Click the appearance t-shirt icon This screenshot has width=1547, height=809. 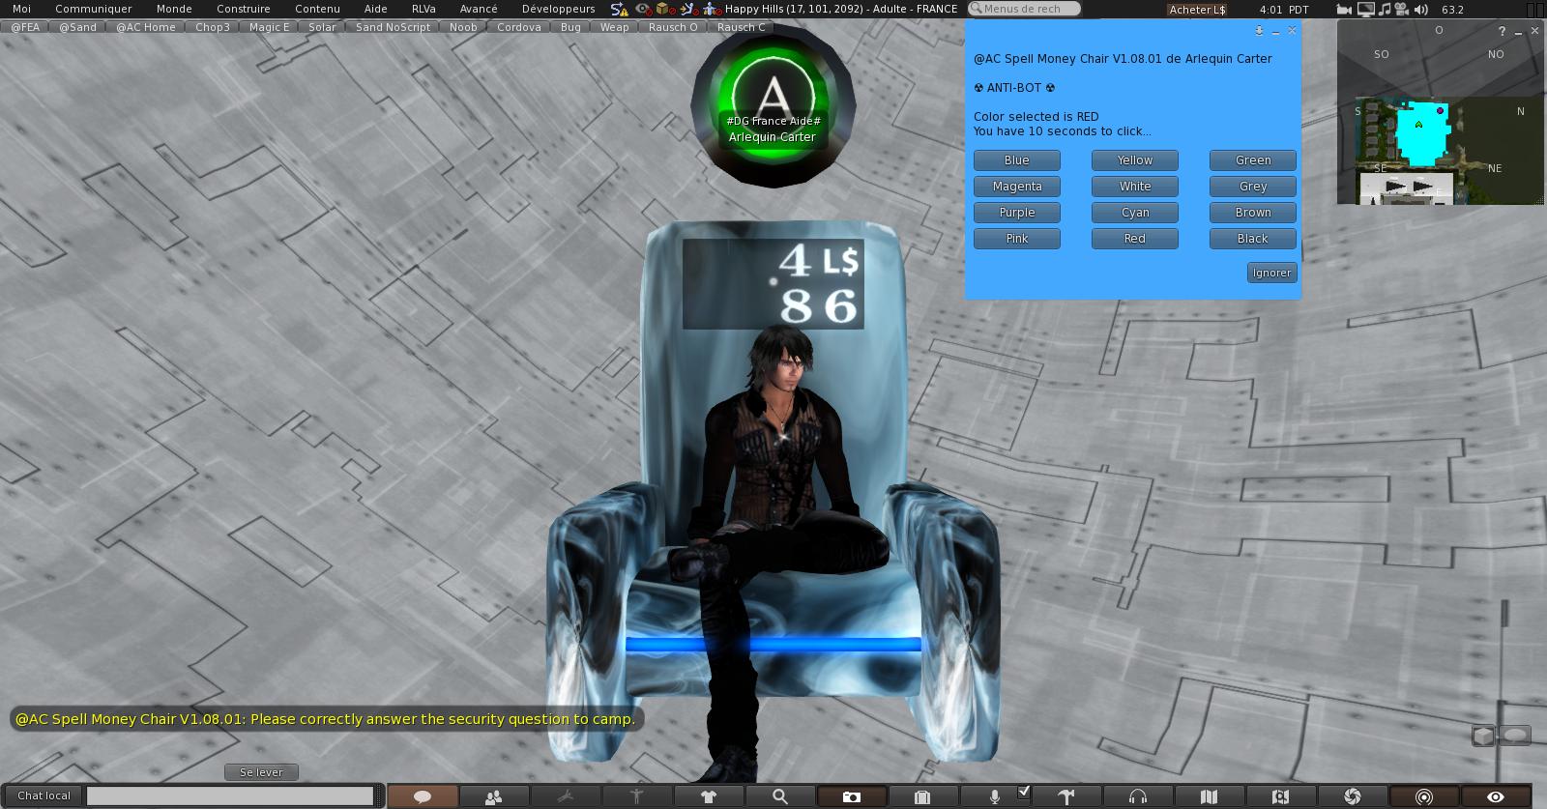[709, 796]
